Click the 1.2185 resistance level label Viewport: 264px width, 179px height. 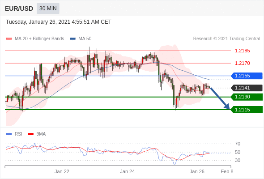pyautogui.click(x=242, y=51)
